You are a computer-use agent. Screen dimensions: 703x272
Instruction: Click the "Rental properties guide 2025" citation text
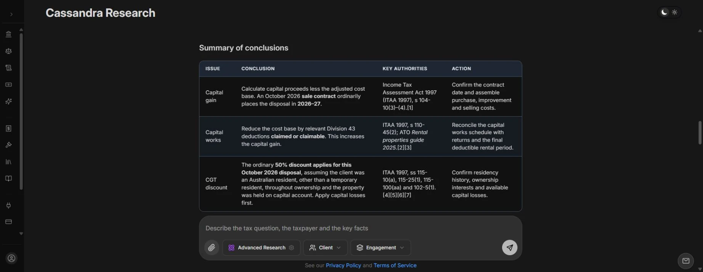tap(405, 140)
